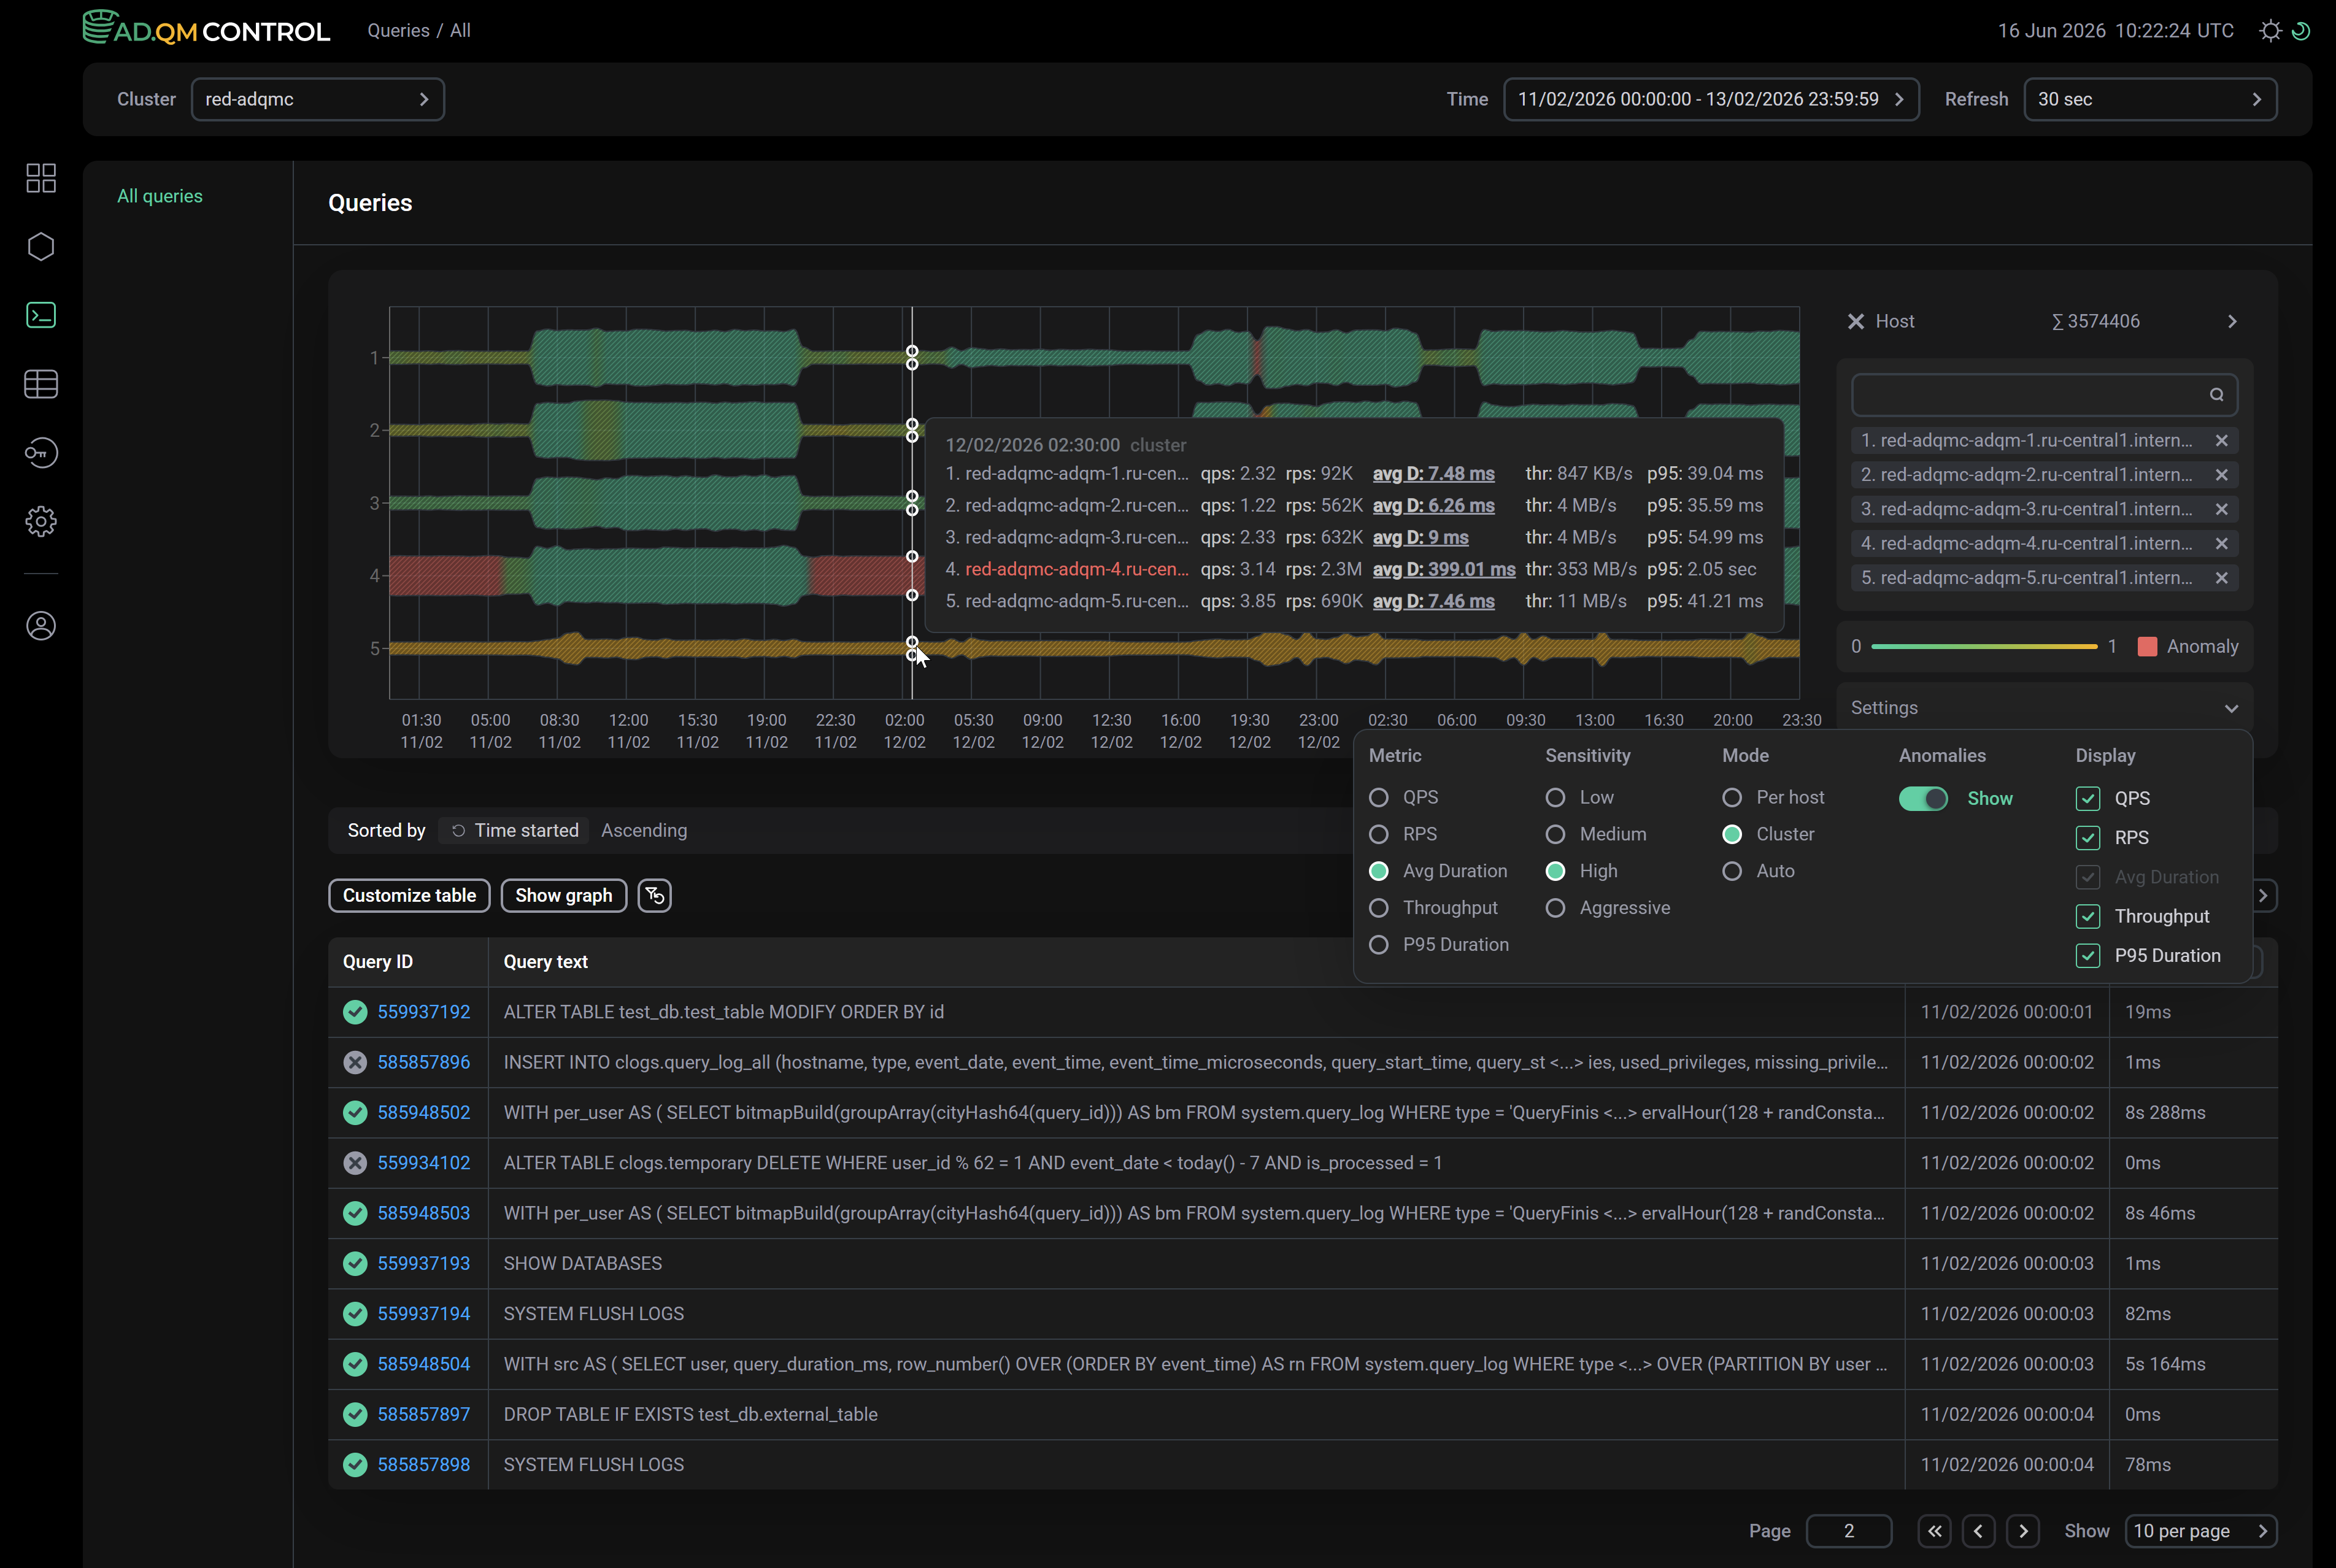Open the access key icon in sidebar

(41, 453)
